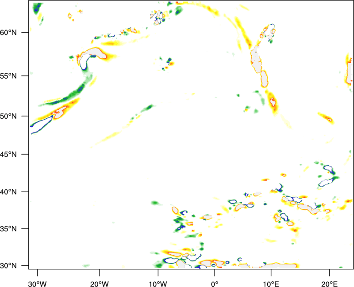Click the 35°N latitude label
The height and width of the screenshot is (287, 354).
coord(8,229)
